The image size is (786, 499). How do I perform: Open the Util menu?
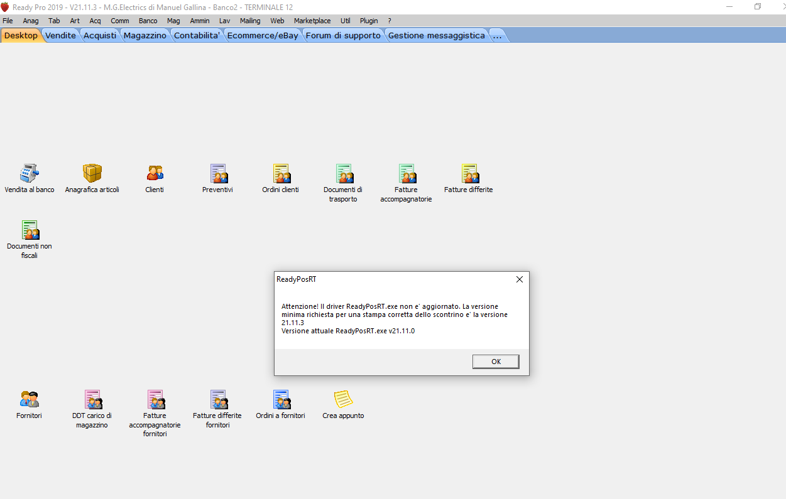346,21
